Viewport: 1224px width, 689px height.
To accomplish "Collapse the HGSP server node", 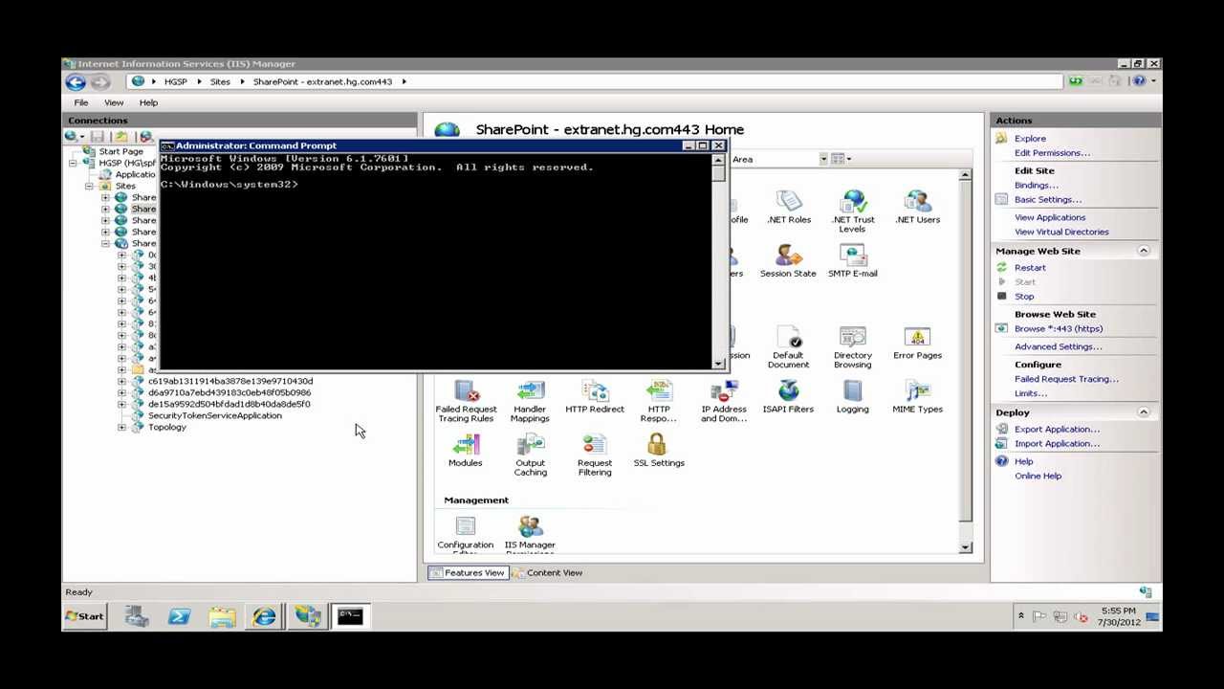I will point(73,164).
